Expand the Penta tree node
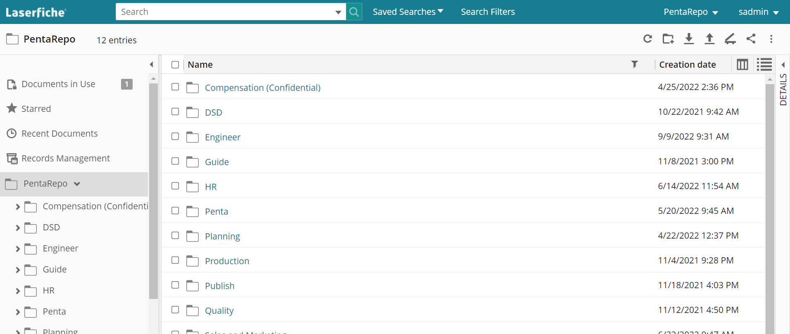The height and width of the screenshot is (334, 790). (18, 312)
